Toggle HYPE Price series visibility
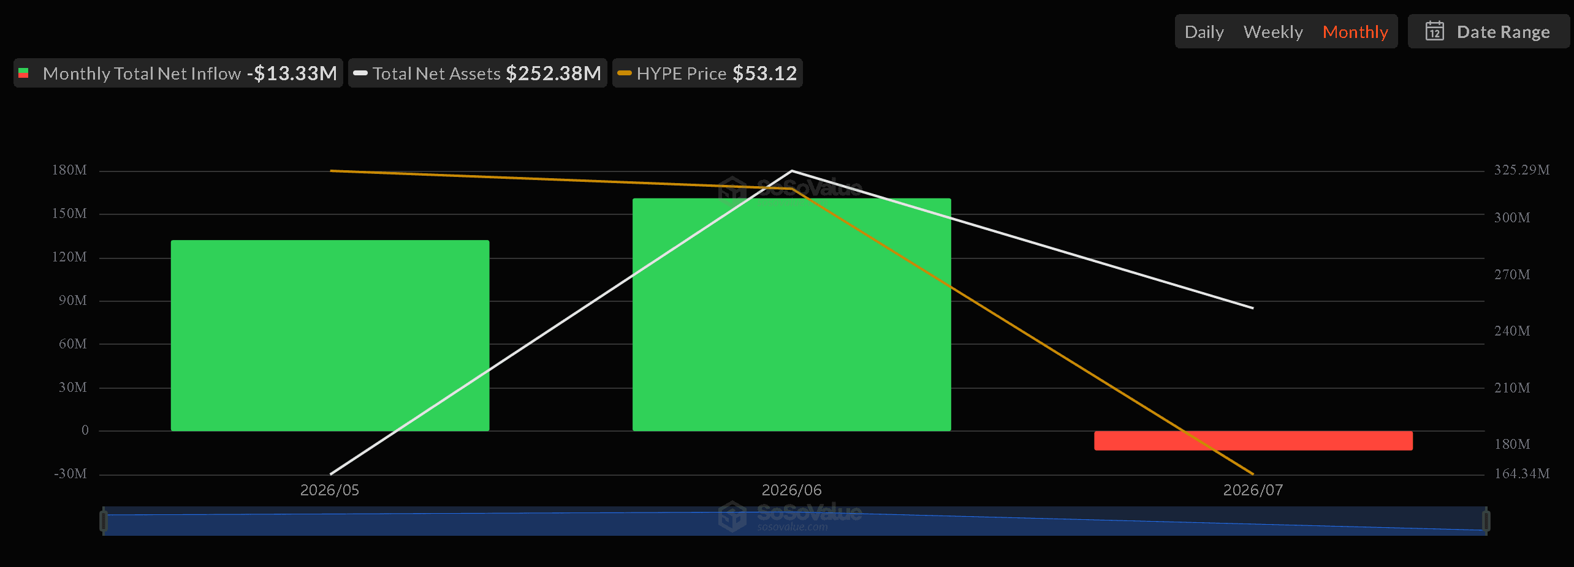Image resolution: width=1574 pixels, height=567 pixels. tap(707, 73)
